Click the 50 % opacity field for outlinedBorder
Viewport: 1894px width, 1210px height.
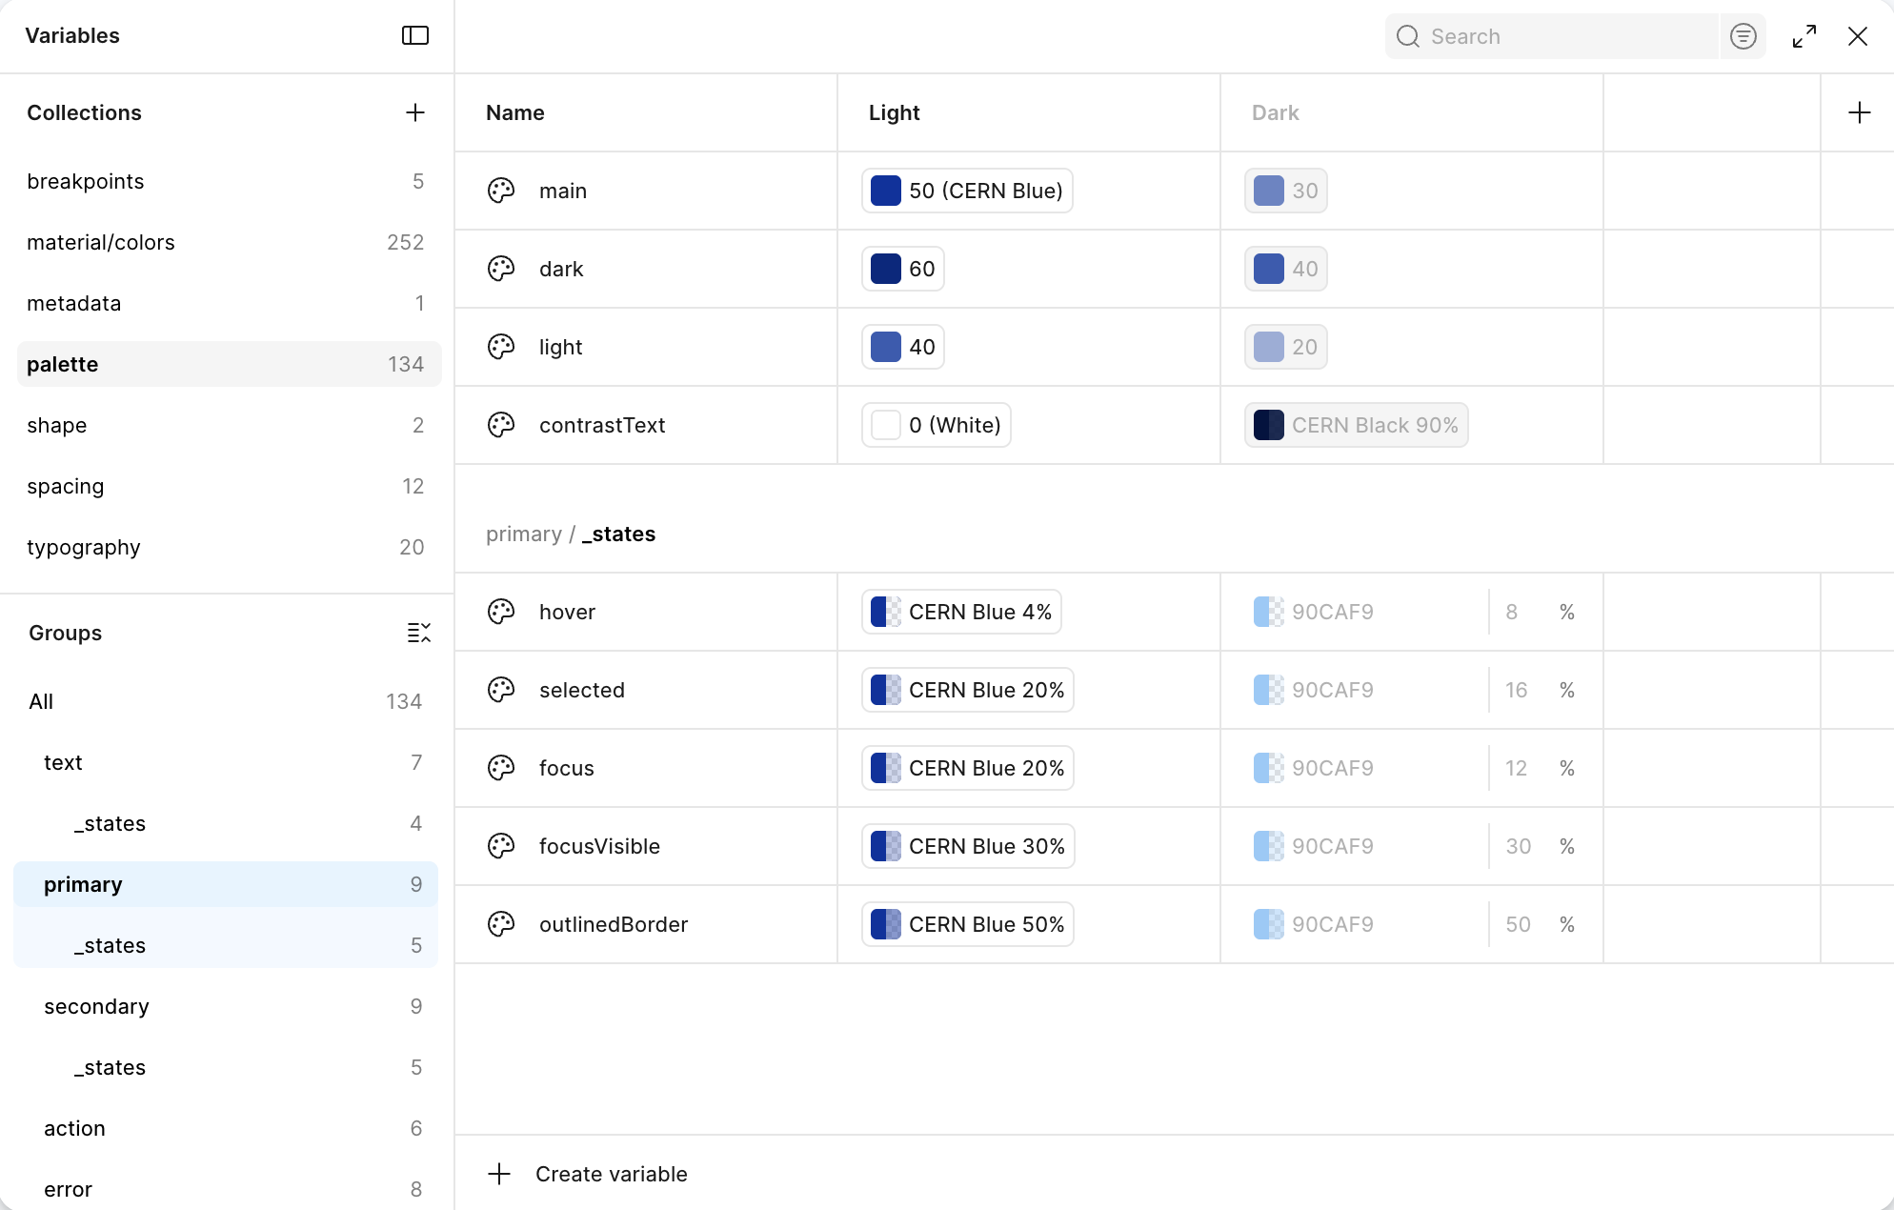coord(1540,924)
